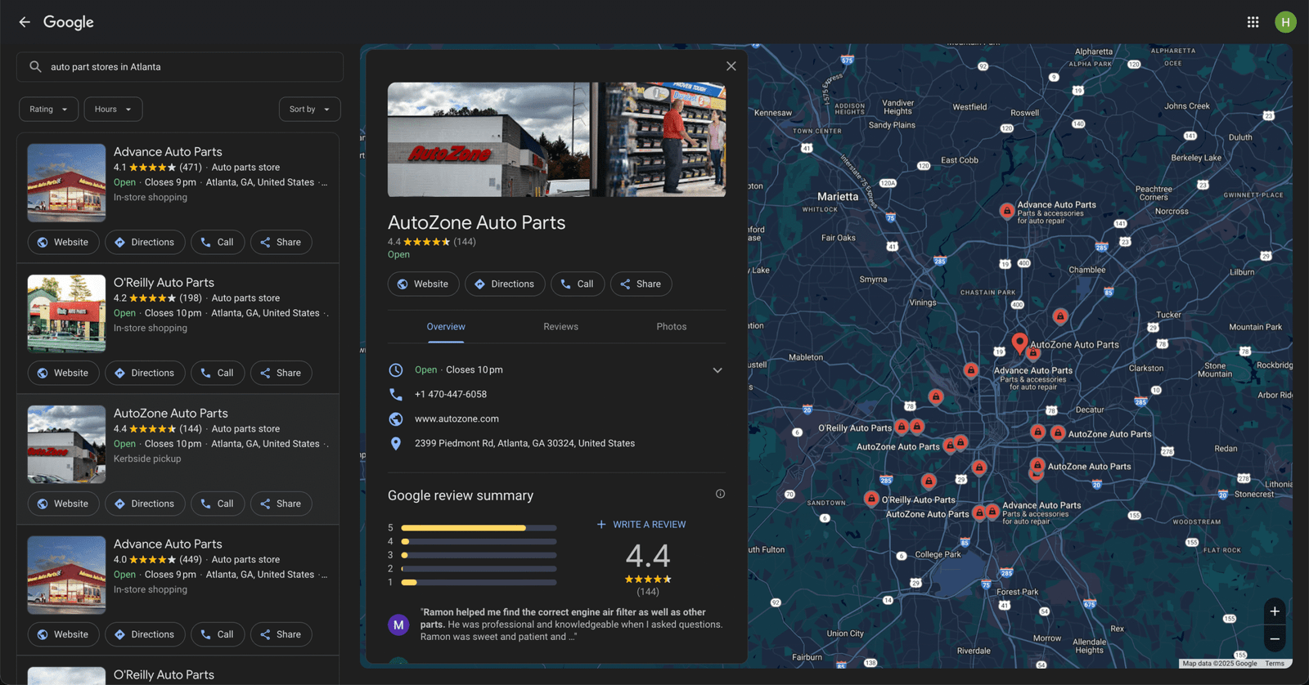This screenshot has height=685, width=1309.
Task: Open Website for Advance Auto Parts 4.0 listing
Action: pyautogui.click(x=63, y=635)
